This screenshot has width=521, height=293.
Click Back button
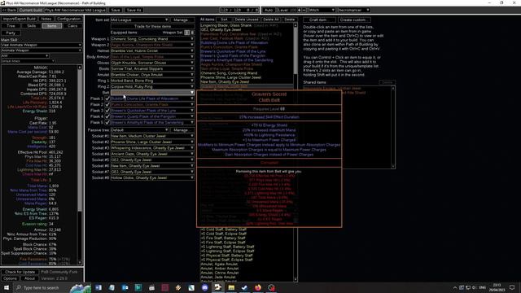[x=9, y=10]
